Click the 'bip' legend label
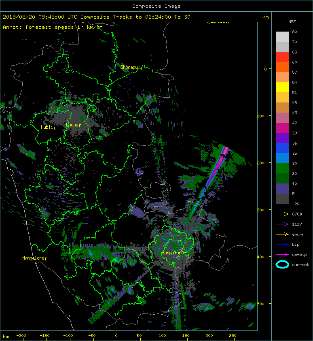313x341 pixels. coord(296,245)
